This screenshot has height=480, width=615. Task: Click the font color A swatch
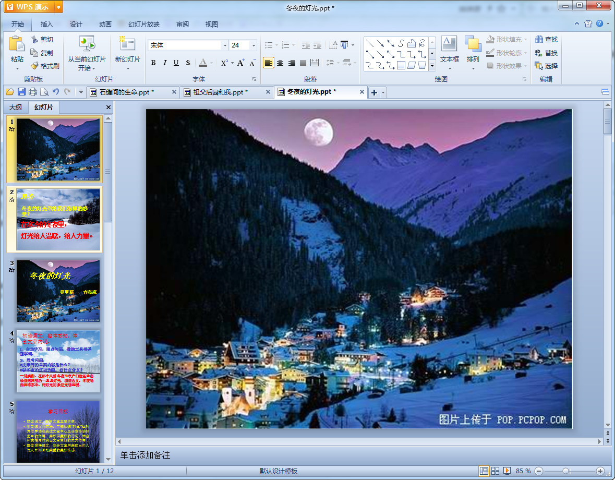(203, 63)
